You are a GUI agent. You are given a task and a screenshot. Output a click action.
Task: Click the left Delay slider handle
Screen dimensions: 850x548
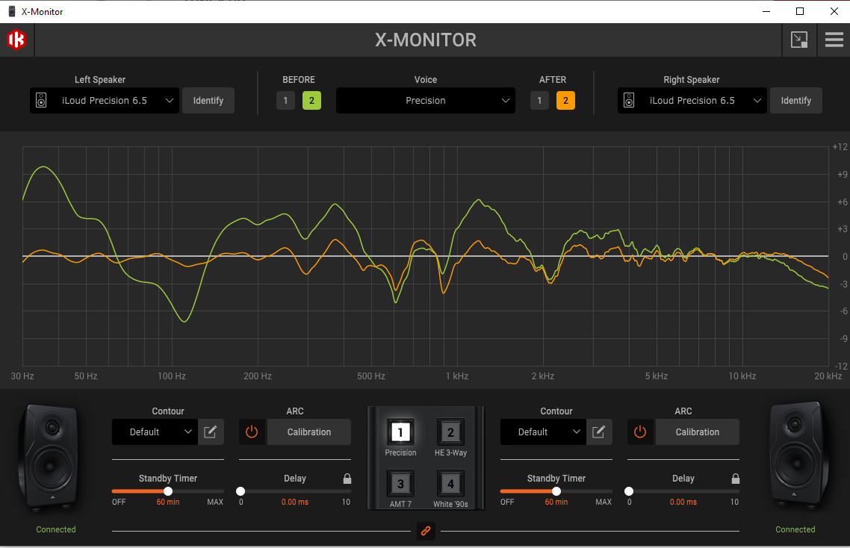[241, 491]
